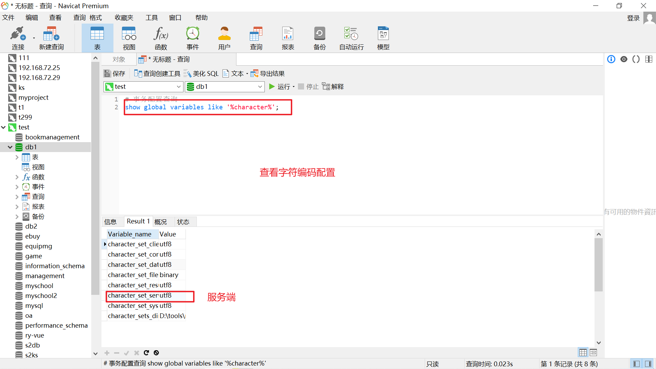Click the results panel vertical scrollbar

[x=598, y=265]
